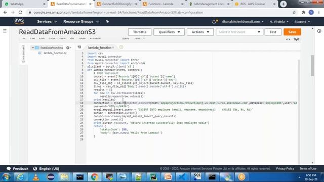Switch to the ConnectToRDSUsingPy browser tab
The image size is (324, 182).
[117, 4]
